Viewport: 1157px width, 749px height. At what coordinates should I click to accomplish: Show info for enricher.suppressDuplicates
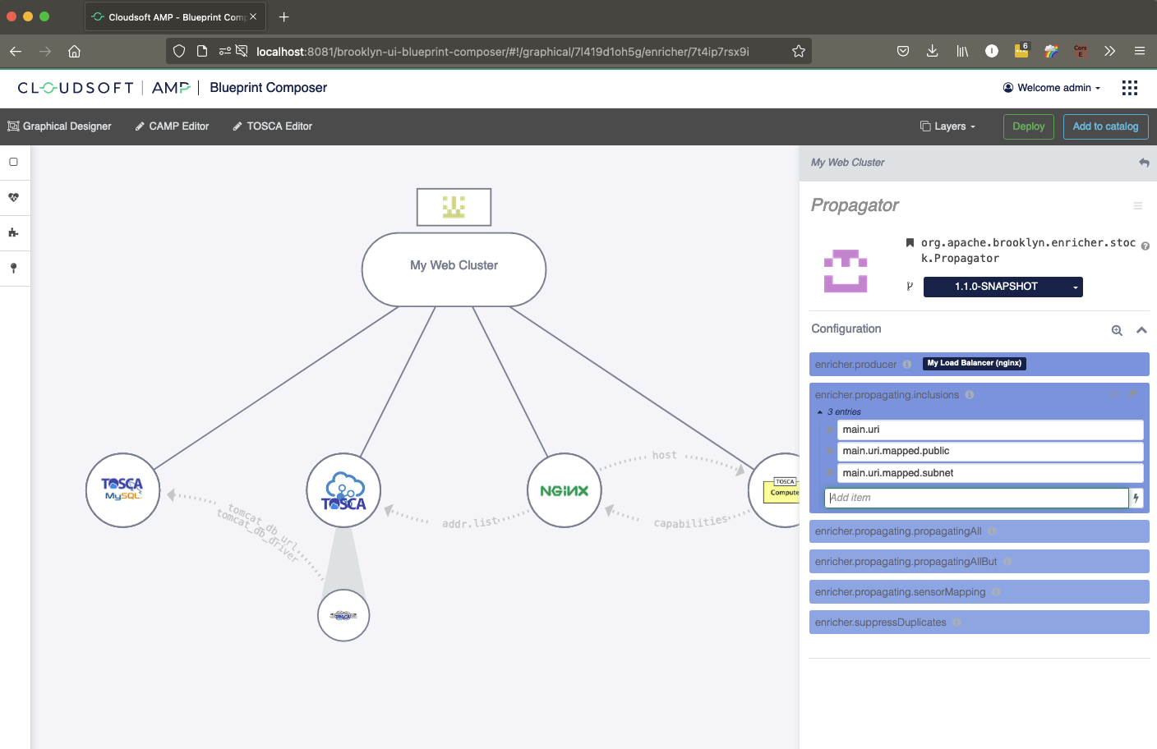(956, 623)
